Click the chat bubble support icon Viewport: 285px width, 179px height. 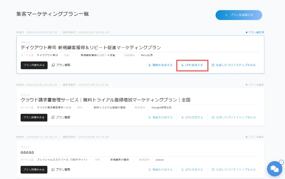[x=274, y=169]
